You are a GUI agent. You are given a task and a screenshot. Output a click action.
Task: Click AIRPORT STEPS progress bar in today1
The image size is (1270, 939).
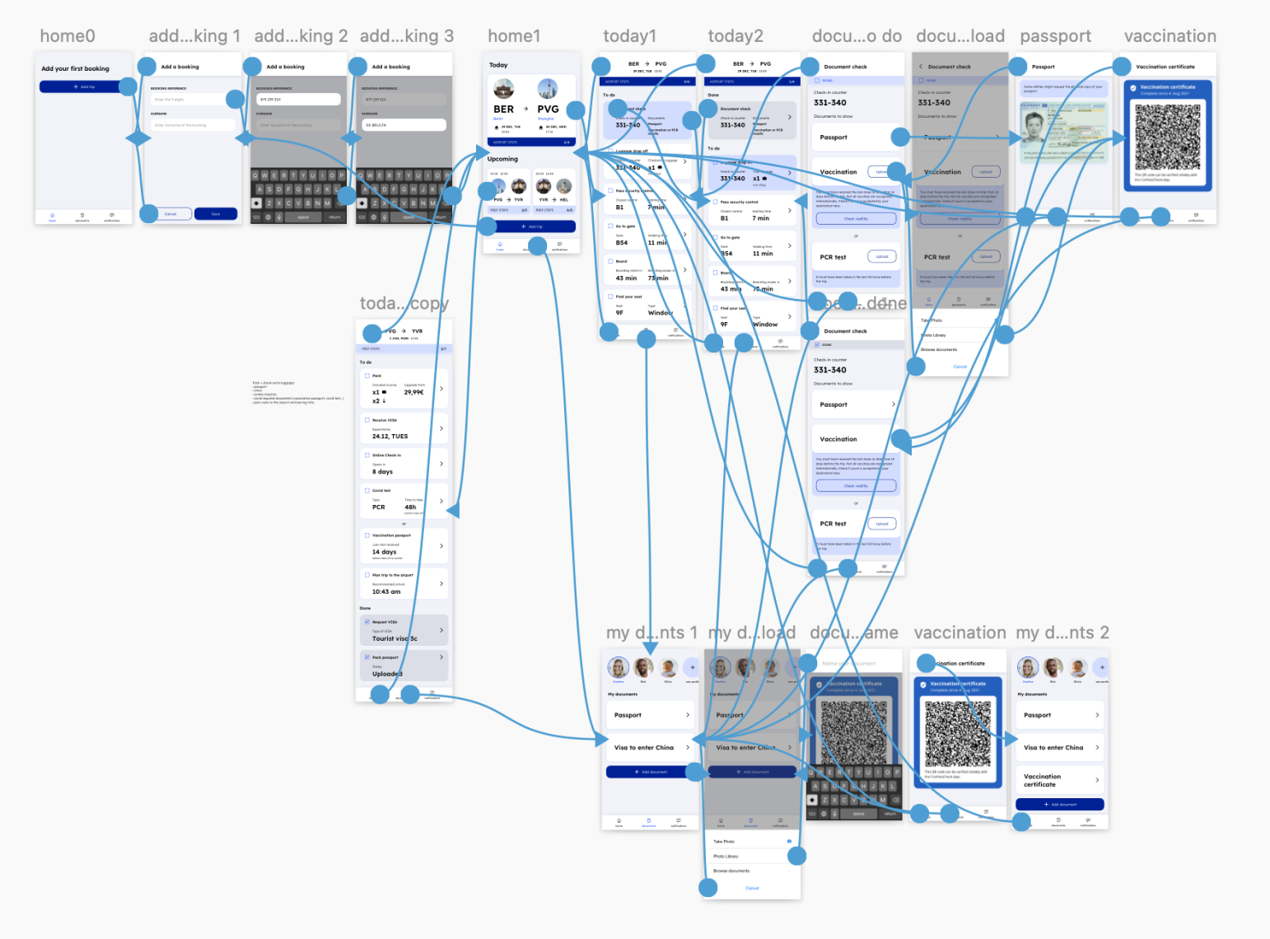[649, 82]
